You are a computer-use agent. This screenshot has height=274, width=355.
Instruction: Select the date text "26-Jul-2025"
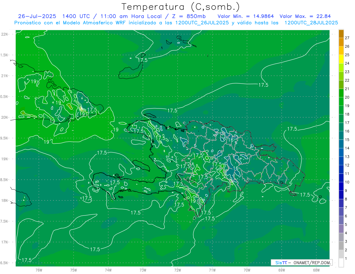tap(38, 16)
